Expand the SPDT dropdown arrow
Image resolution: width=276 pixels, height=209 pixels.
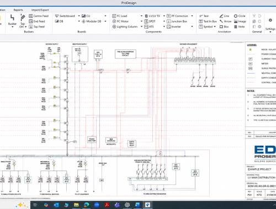coord(164,21)
